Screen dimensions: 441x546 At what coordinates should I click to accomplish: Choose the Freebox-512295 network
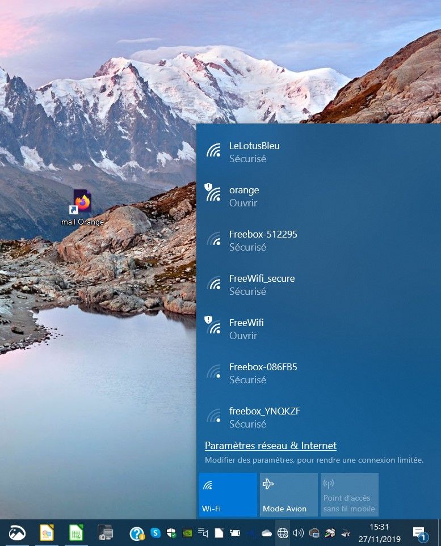click(263, 240)
